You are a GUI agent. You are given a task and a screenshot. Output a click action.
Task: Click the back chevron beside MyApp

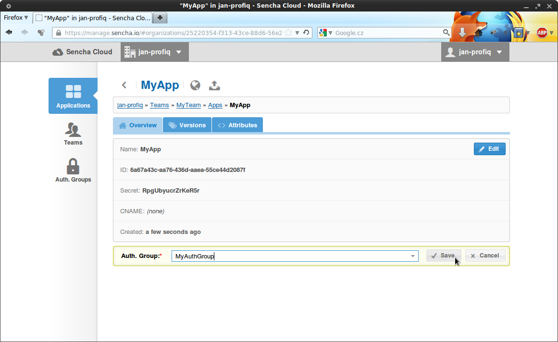pyautogui.click(x=124, y=85)
